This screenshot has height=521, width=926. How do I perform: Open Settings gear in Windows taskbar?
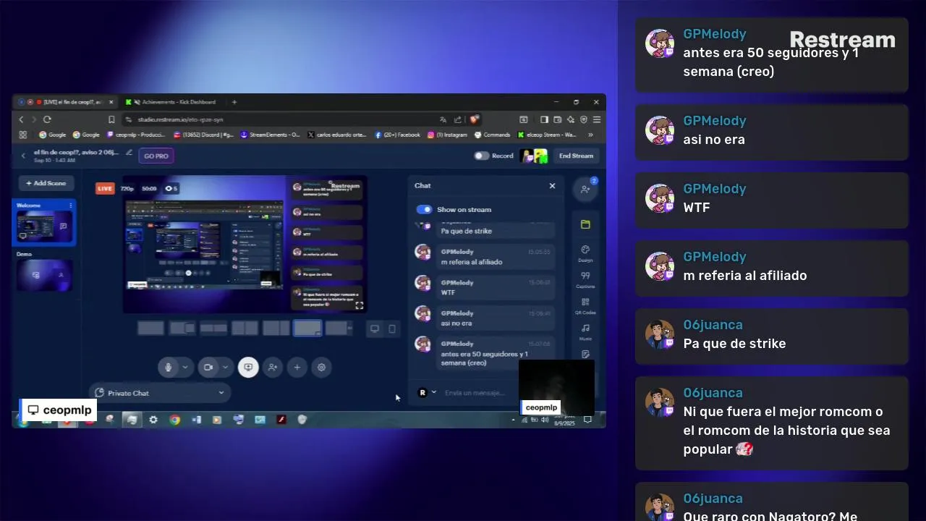pyautogui.click(x=153, y=420)
